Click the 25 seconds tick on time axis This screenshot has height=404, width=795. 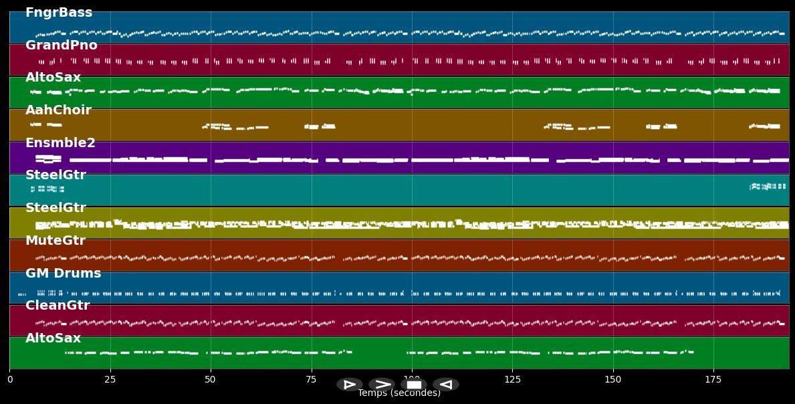tap(110, 379)
